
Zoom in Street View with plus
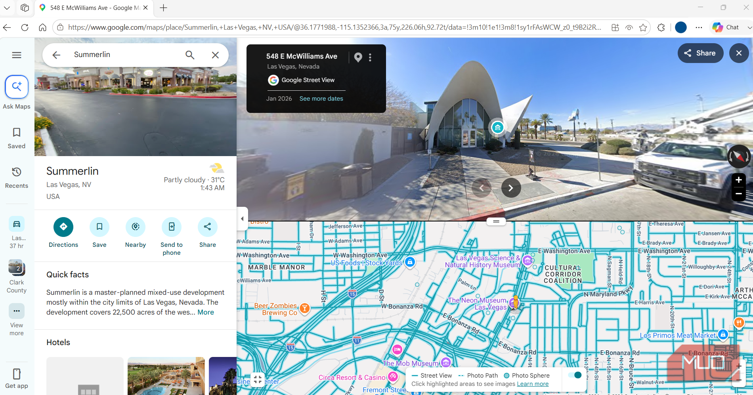pos(739,180)
